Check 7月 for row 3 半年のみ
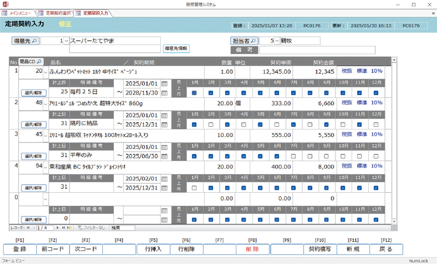This screenshot has height=264, width=437. [293, 156]
